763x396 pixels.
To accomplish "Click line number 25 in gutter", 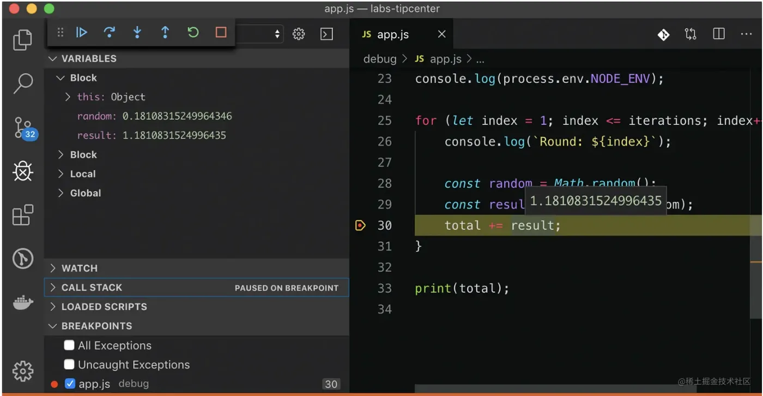I will tap(384, 121).
